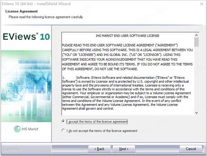Select "I do not accept the terms" option
Screen dimensions: 207x156
(63, 131)
